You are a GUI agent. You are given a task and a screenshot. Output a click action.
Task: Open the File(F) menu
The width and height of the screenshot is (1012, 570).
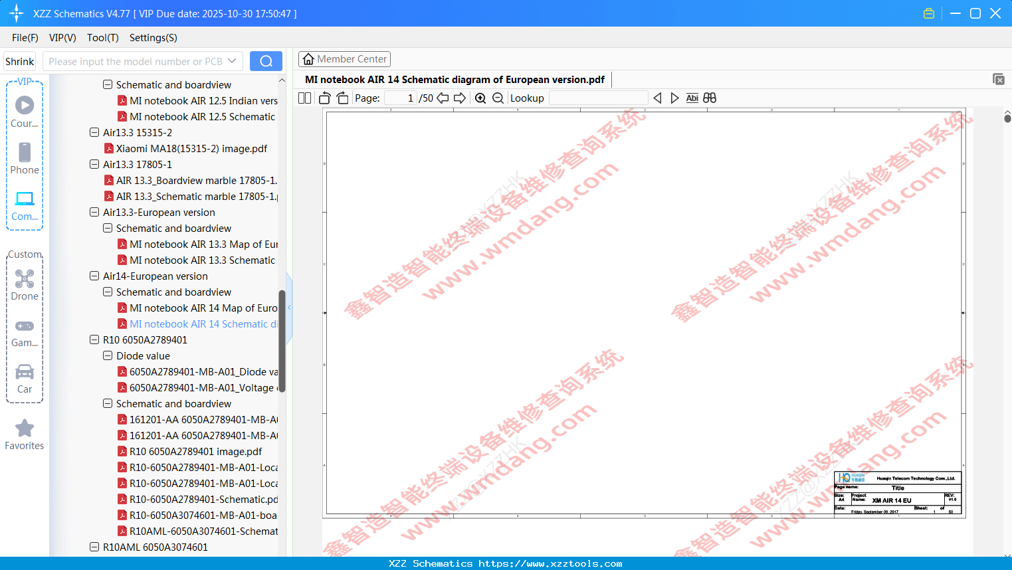click(x=25, y=38)
